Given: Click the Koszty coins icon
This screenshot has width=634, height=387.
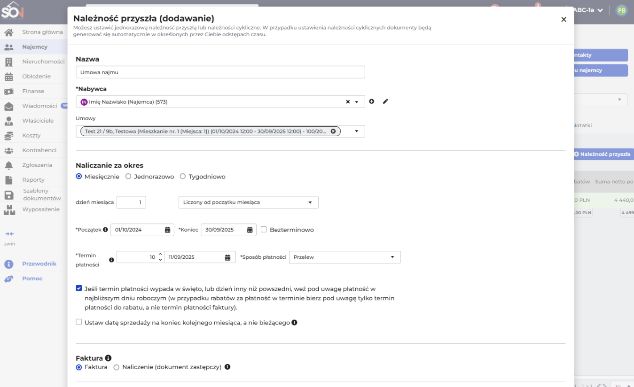Looking at the screenshot, I should tap(8, 136).
